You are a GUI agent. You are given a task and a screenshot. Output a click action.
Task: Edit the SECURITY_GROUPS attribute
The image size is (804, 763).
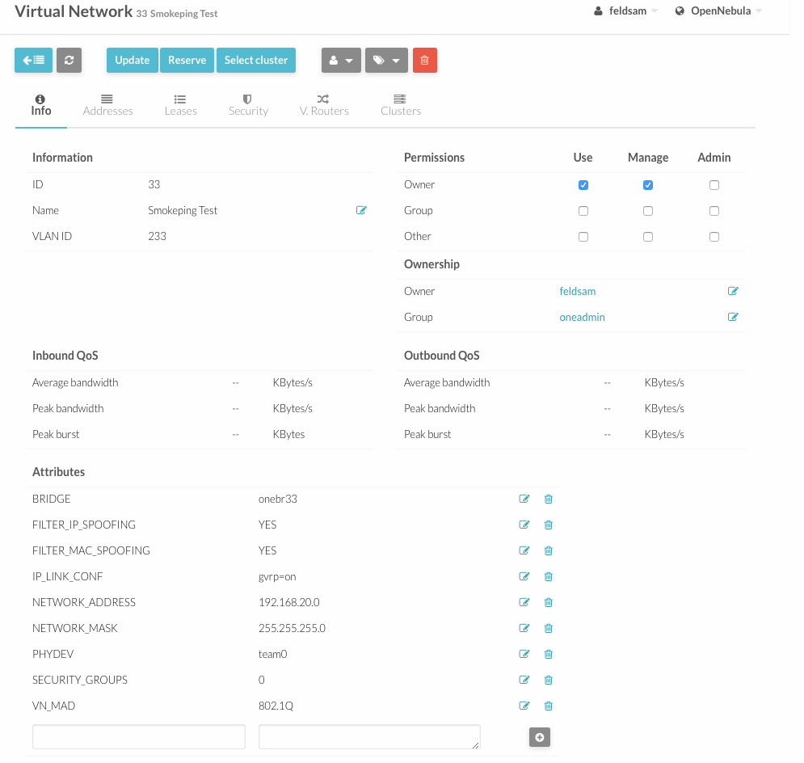click(524, 680)
